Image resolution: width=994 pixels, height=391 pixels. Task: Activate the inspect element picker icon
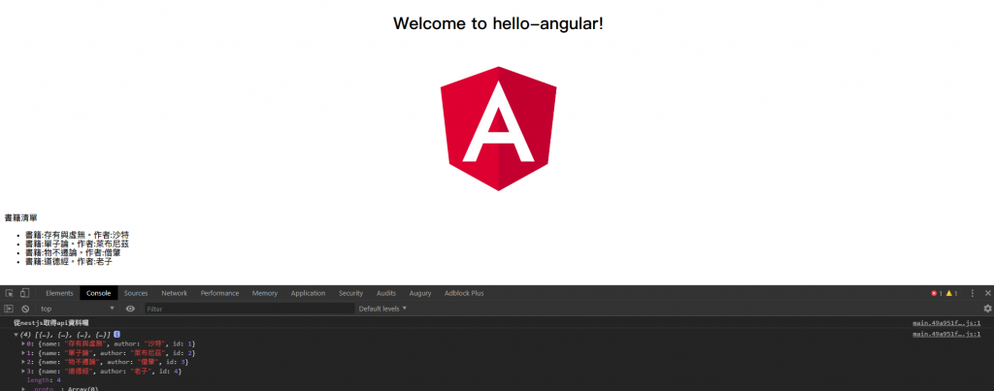click(x=10, y=293)
